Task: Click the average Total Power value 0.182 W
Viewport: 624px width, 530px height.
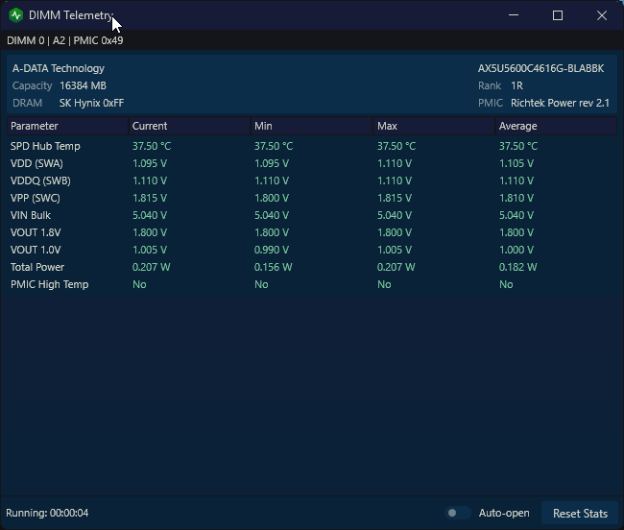Action: [518, 267]
